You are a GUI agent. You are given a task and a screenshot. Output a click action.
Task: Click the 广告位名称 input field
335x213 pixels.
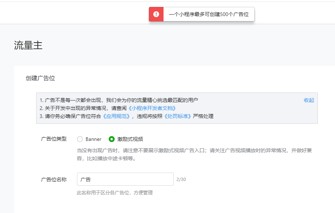click(x=125, y=179)
